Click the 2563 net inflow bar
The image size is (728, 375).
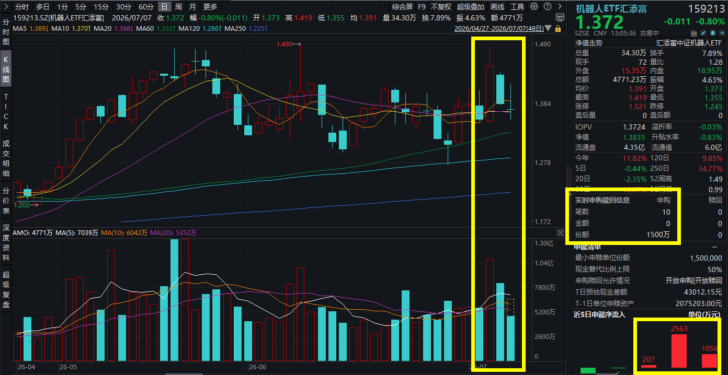[x=679, y=350]
